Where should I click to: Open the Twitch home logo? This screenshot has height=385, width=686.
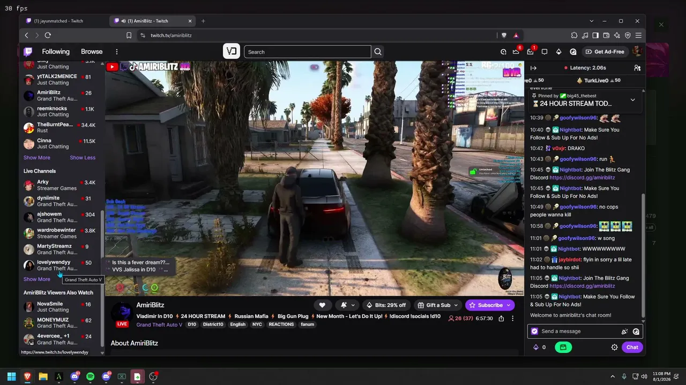coord(28,52)
